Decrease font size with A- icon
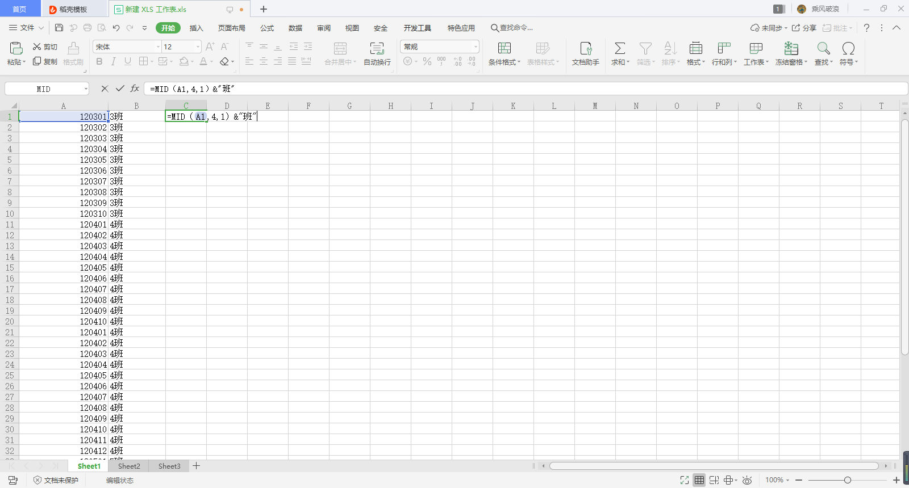909x488 pixels. (x=224, y=47)
